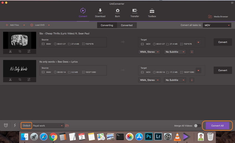
Task: Click Load DVD button
Action: coord(38,25)
